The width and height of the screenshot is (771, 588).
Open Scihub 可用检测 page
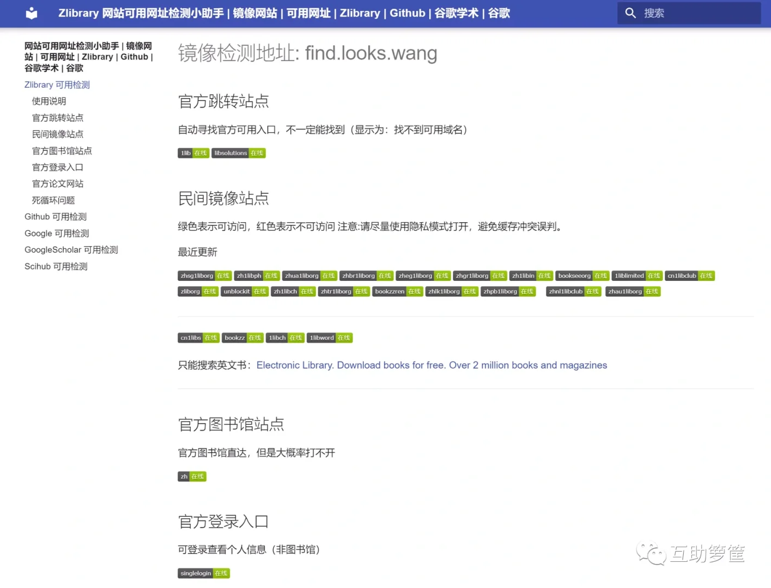point(56,266)
